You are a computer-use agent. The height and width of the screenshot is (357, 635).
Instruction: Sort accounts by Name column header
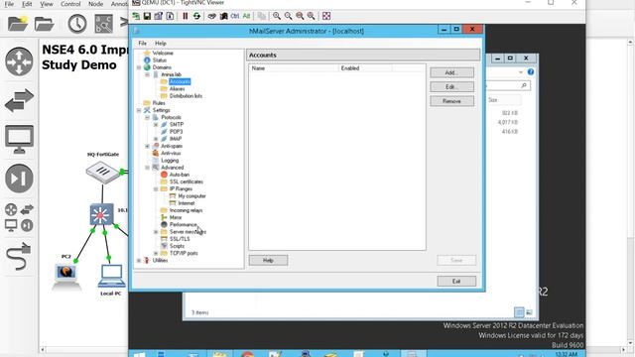294,68
